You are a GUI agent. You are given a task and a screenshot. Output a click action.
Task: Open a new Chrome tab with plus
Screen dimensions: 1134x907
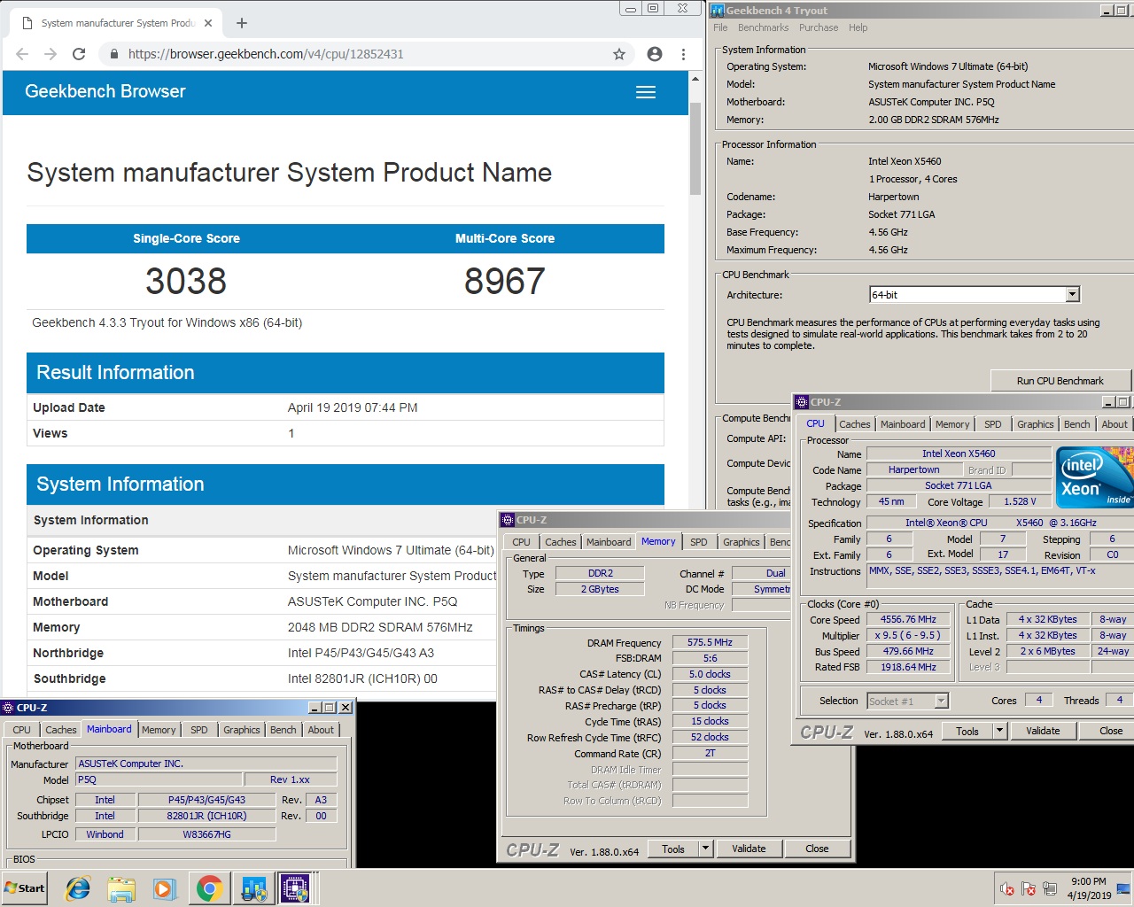[x=242, y=23]
